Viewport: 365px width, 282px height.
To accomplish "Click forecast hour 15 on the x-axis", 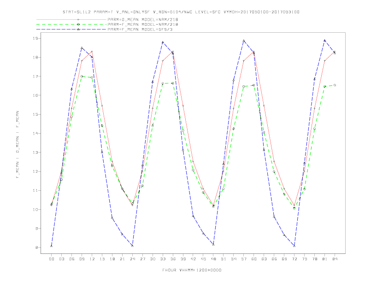I will click(102, 259).
